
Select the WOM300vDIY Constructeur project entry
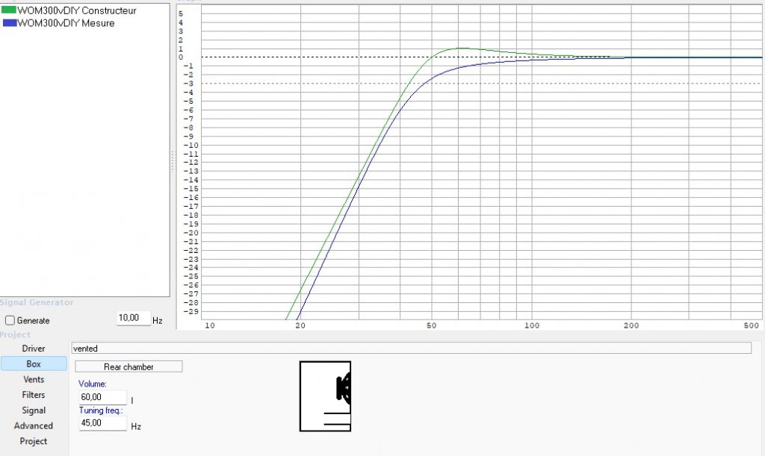76,11
